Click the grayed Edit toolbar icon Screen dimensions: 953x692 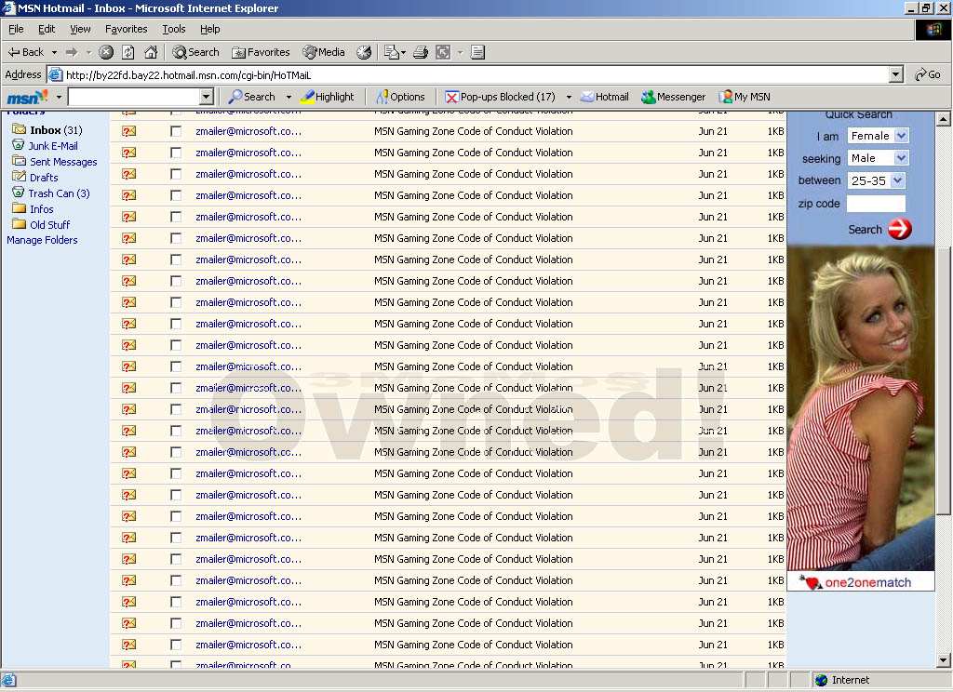[443, 52]
